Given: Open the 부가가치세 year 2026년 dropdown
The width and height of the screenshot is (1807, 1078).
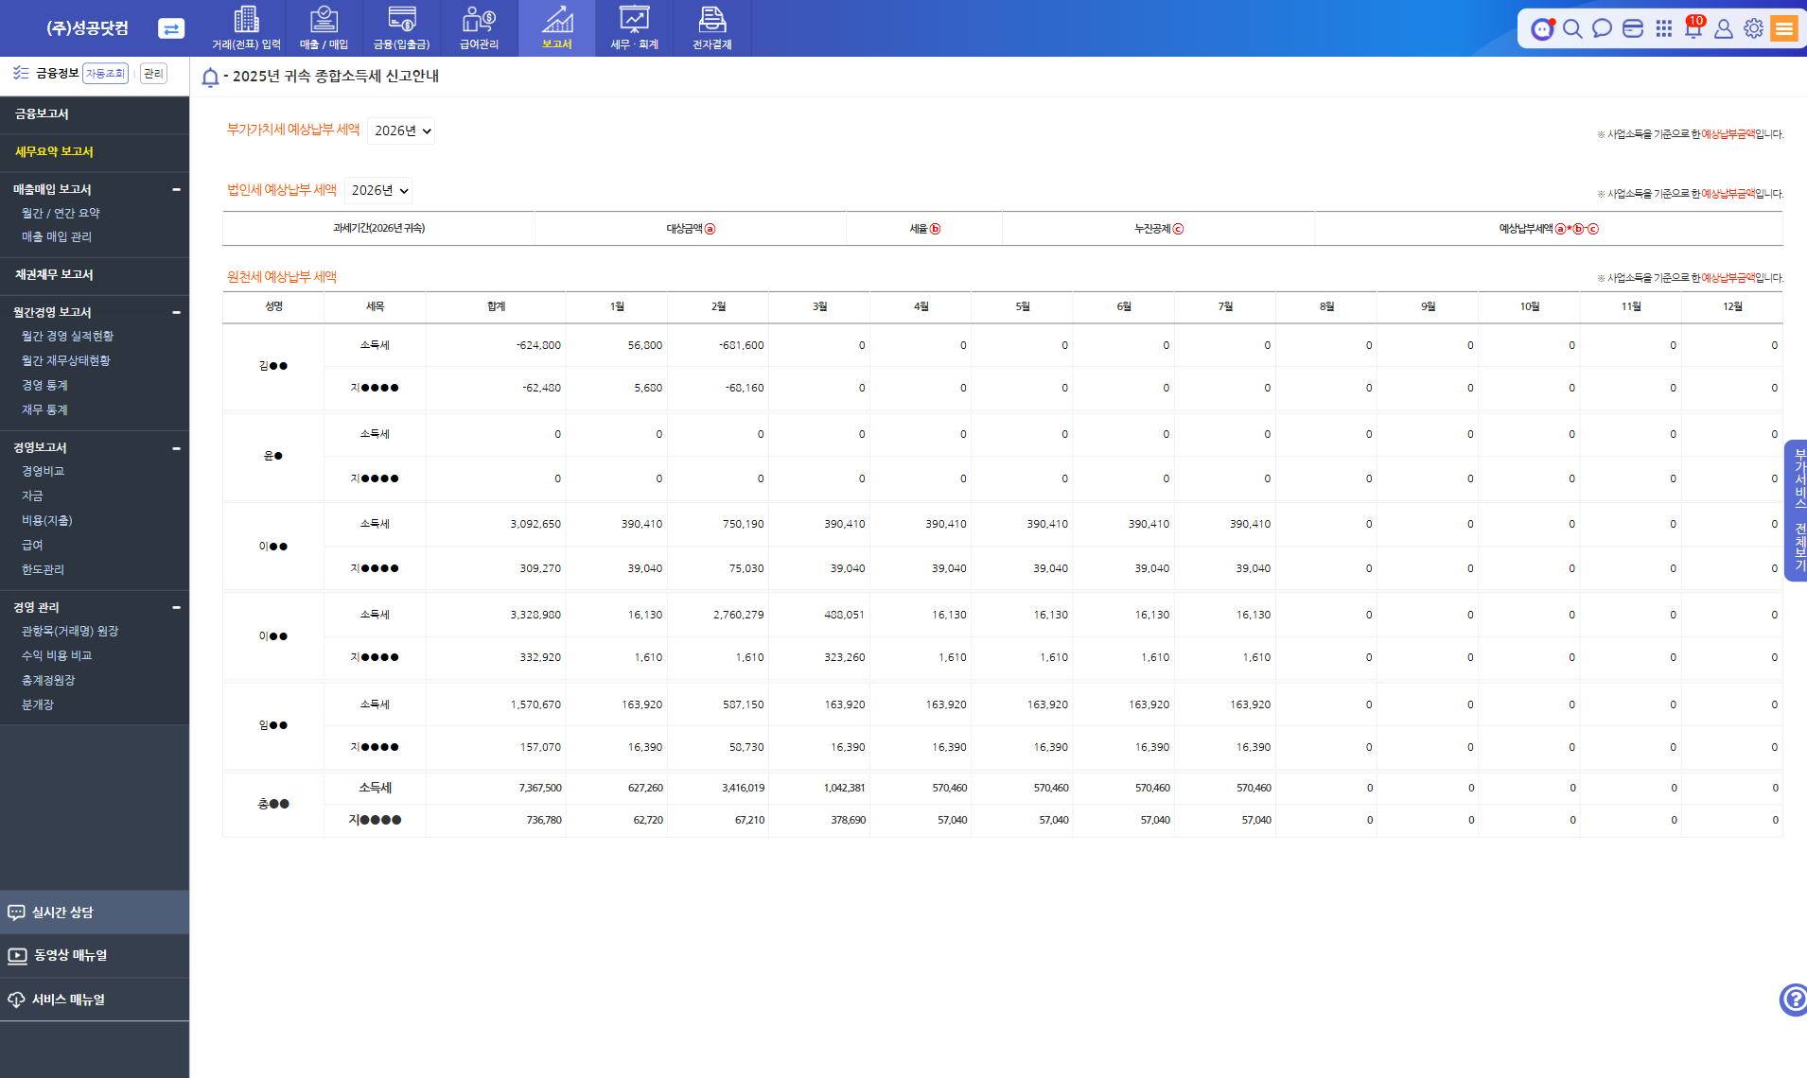Looking at the screenshot, I should [401, 130].
